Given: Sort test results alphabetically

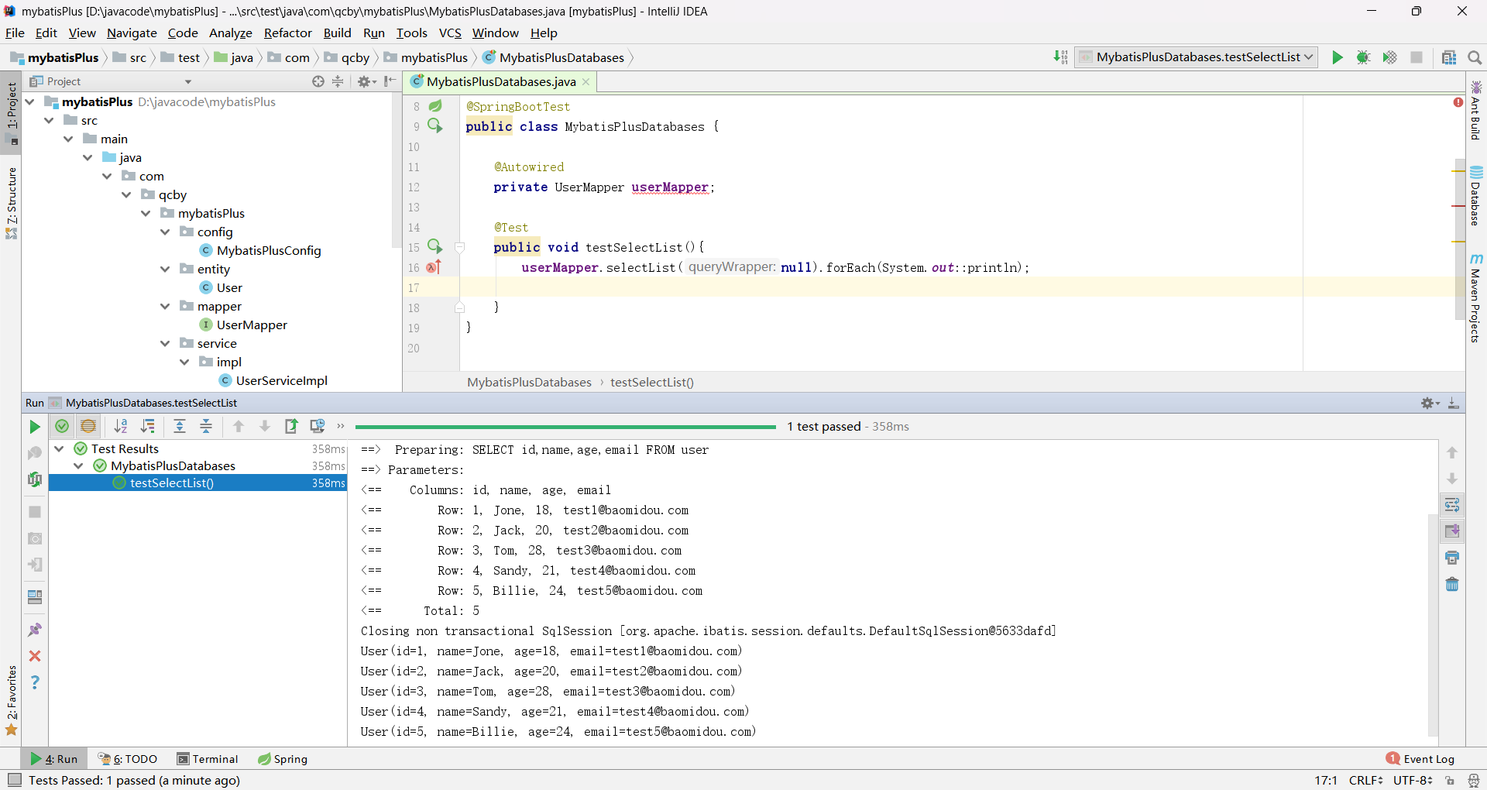Looking at the screenshot, I should [121, 426].
